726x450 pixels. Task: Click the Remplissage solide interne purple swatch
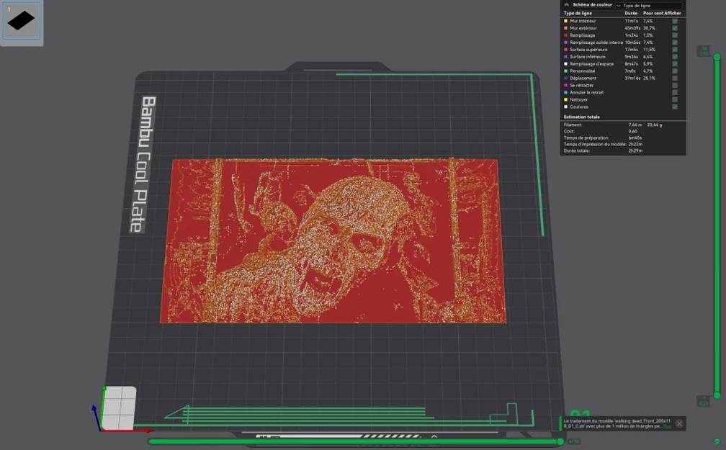click(565, 42)
